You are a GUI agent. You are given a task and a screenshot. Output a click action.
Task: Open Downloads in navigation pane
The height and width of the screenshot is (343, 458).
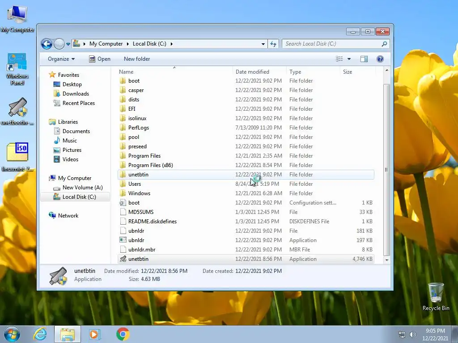point(76,94)
